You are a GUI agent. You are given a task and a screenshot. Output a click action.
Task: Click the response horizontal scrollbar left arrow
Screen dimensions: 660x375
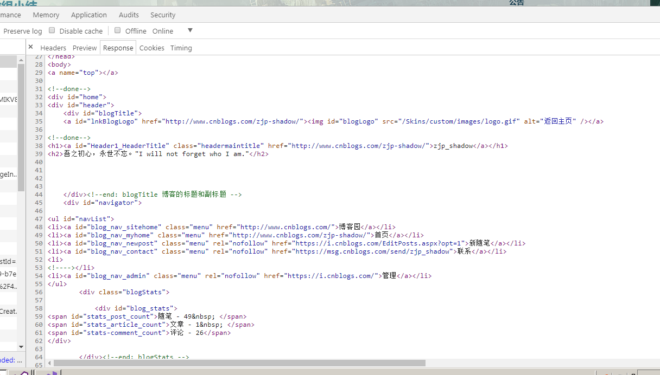[48, 363]
